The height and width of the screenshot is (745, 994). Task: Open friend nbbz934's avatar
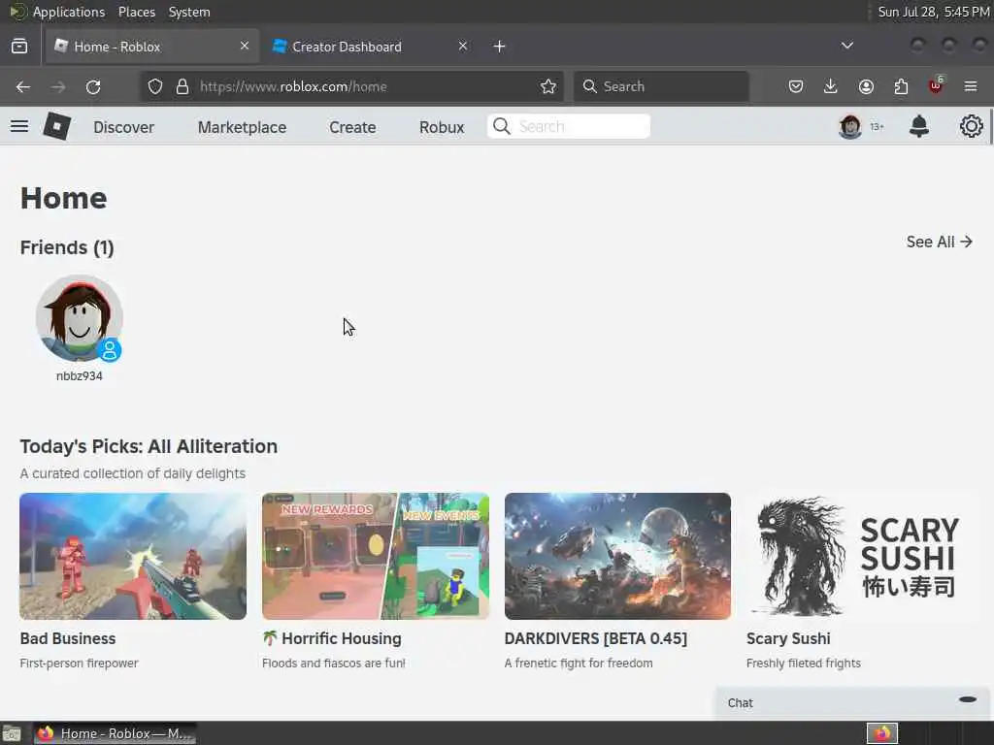[x=80, y=318]
